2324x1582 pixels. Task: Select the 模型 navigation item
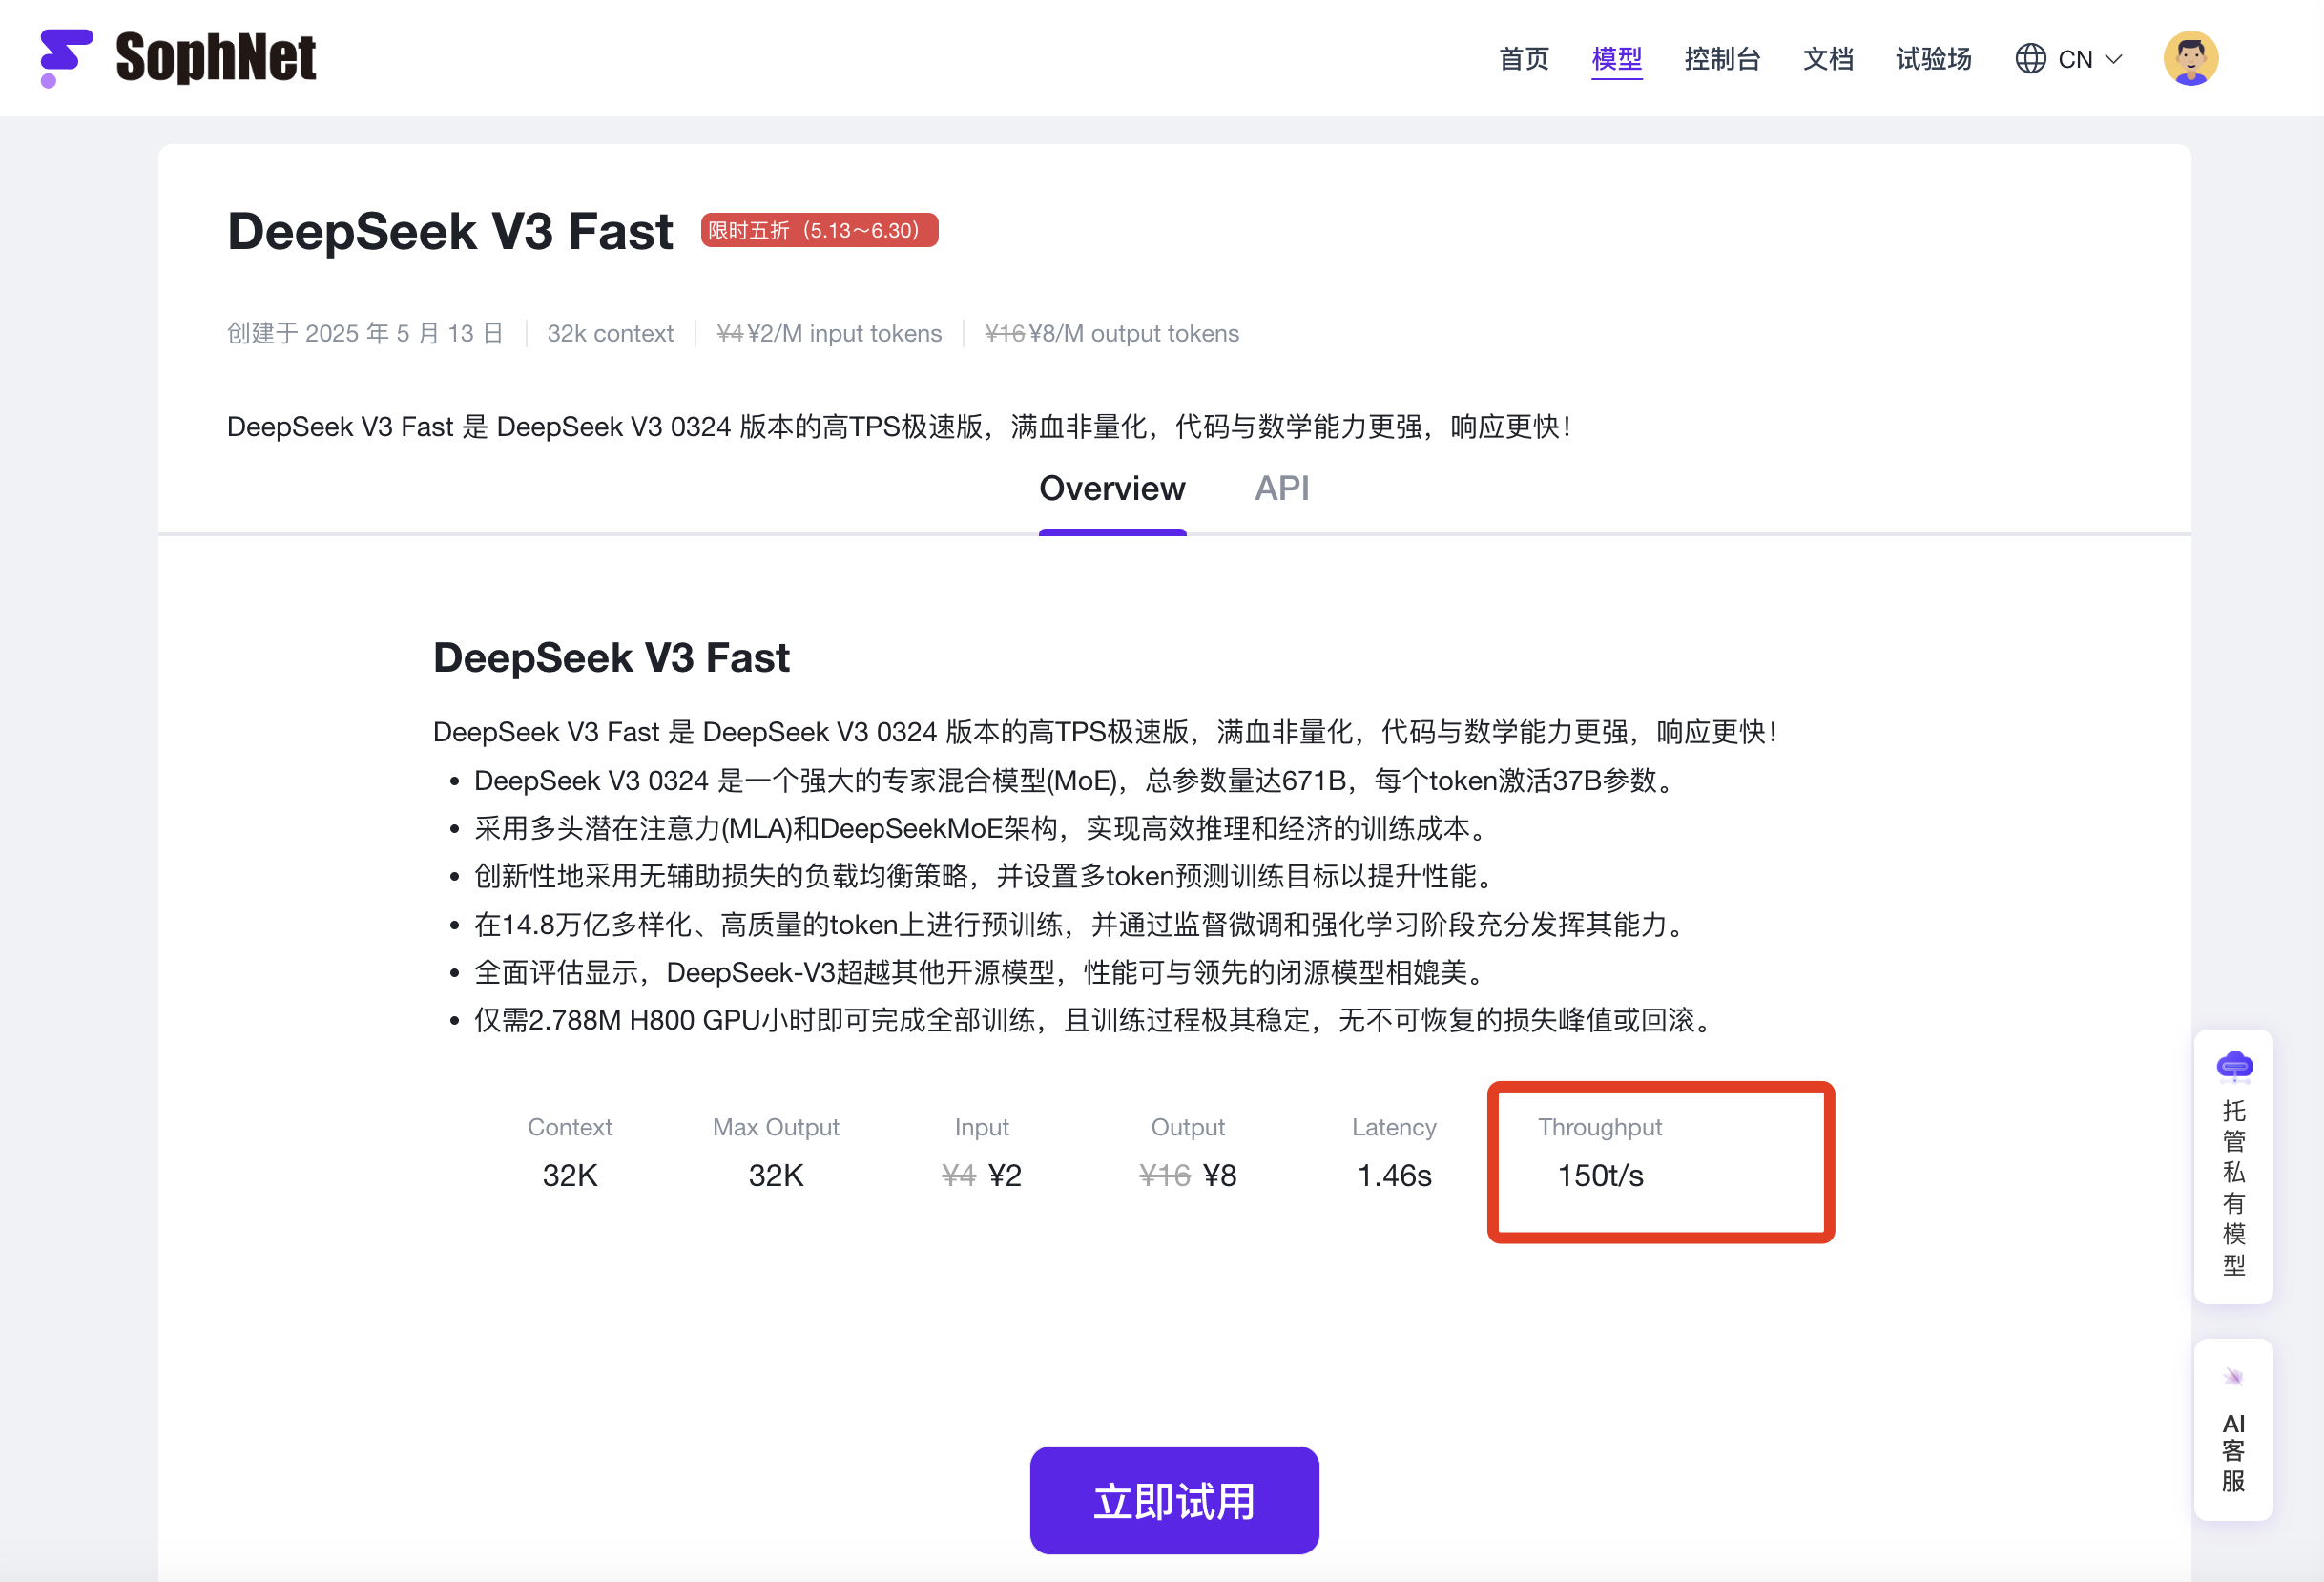[1616, 59]
